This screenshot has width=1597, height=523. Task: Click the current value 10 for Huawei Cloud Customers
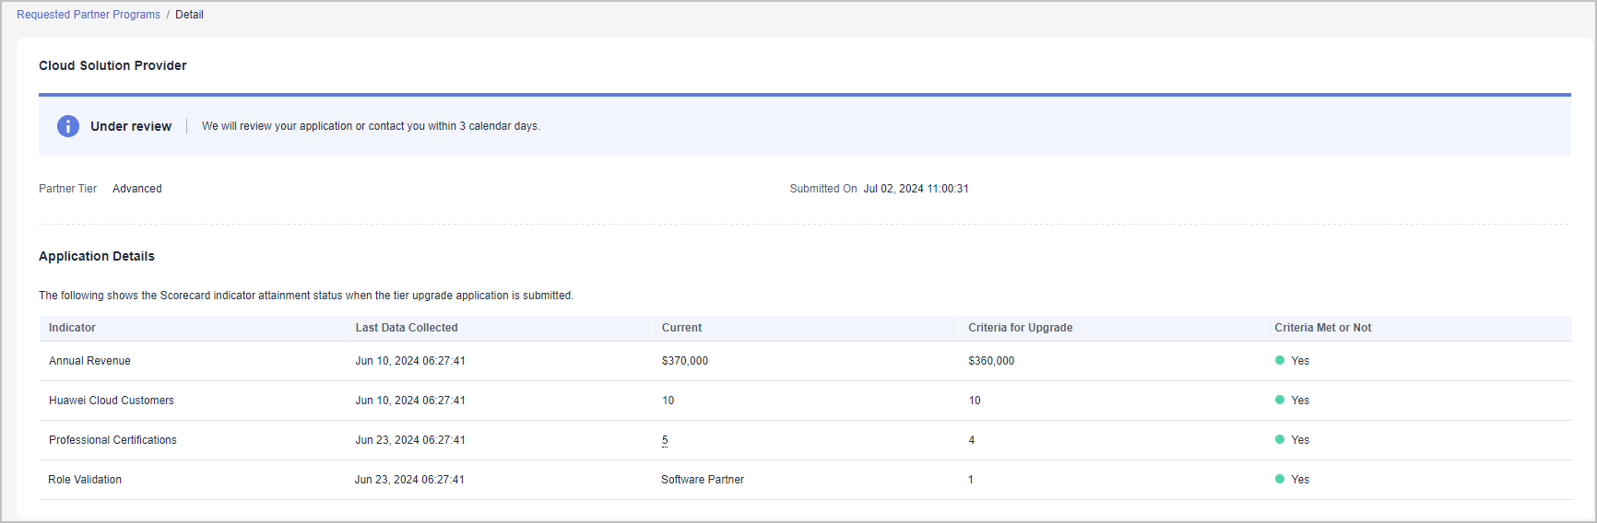pos(668,401)
